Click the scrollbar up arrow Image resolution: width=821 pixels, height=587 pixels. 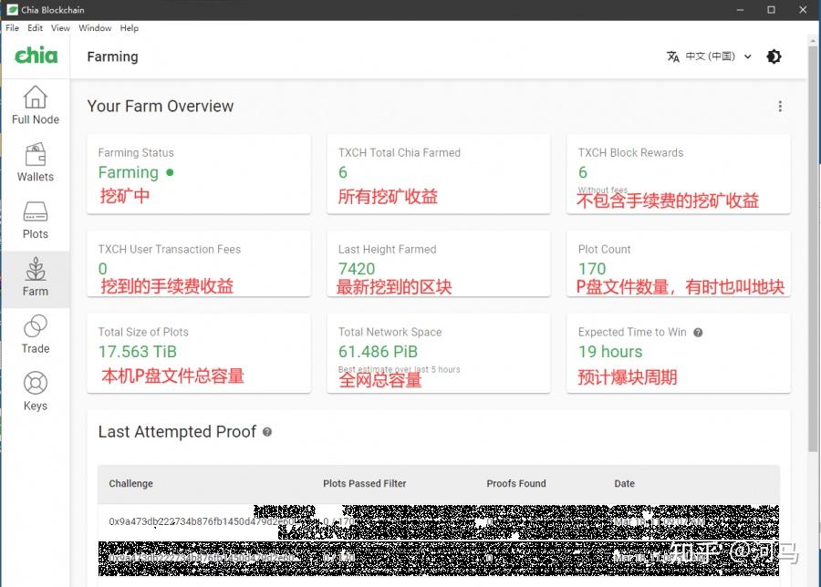tap(813, 40)
